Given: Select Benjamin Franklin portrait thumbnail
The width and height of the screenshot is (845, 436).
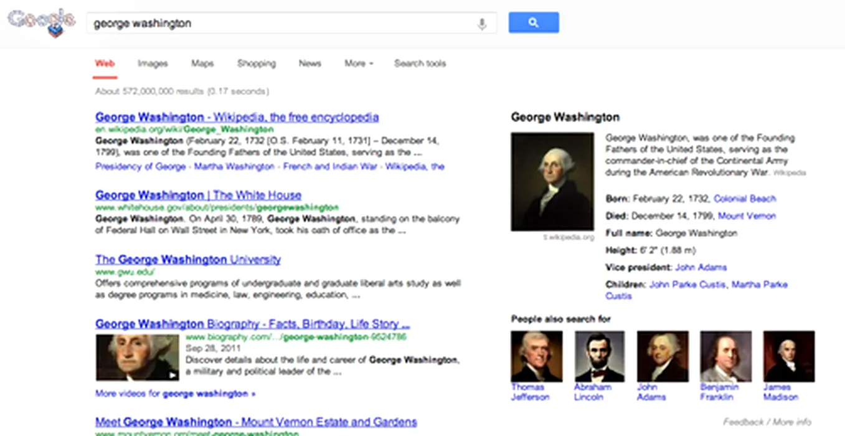Looking at the screenshot, I should coord(726,356).
